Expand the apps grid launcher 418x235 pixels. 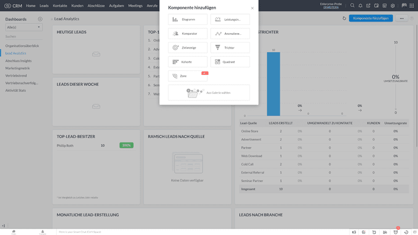413,5
